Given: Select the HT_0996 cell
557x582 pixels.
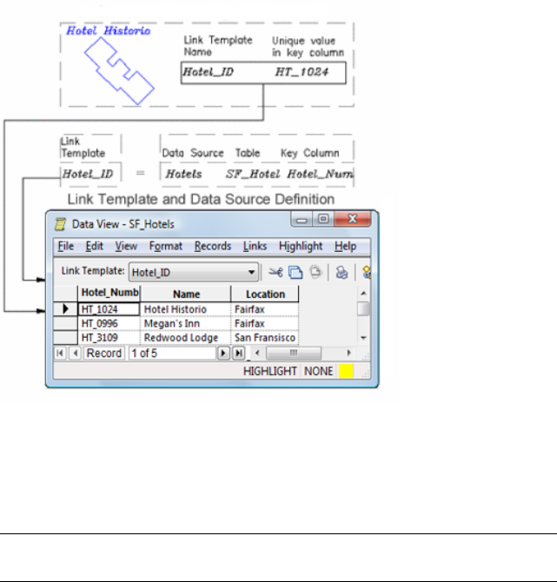Looking at the screenshot, I should (109, 324).
